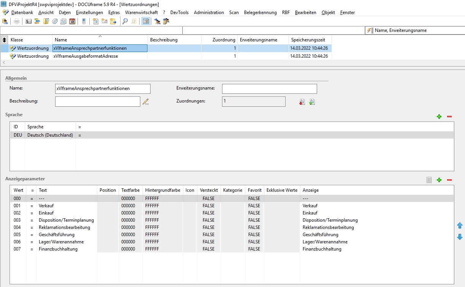Click into the Erweiterungsname input field

point(269,88)
